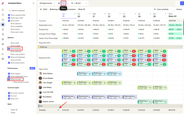Click the columns view icon beside All Departments

point(59,3)
